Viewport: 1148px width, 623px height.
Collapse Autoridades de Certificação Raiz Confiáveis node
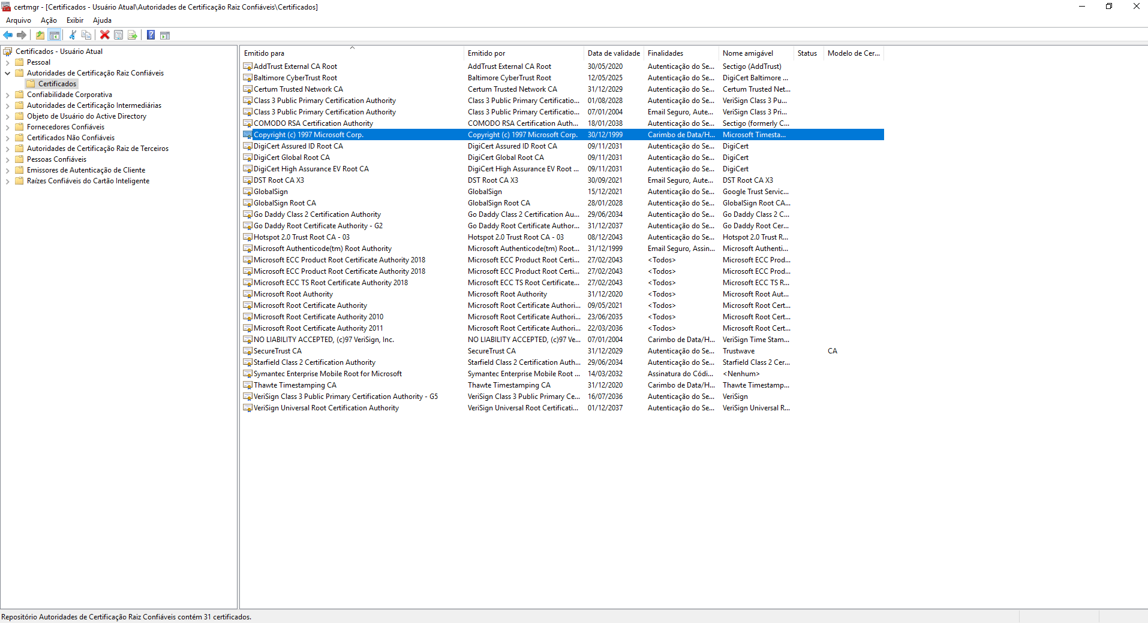point(7,73)
